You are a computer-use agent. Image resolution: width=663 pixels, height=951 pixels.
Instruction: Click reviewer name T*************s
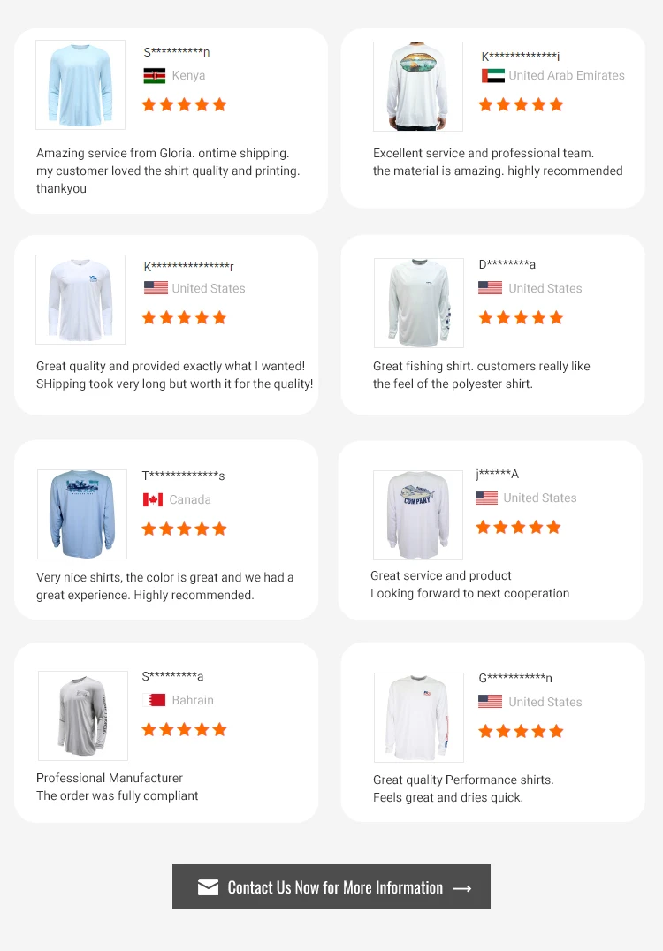coord(183,476)
